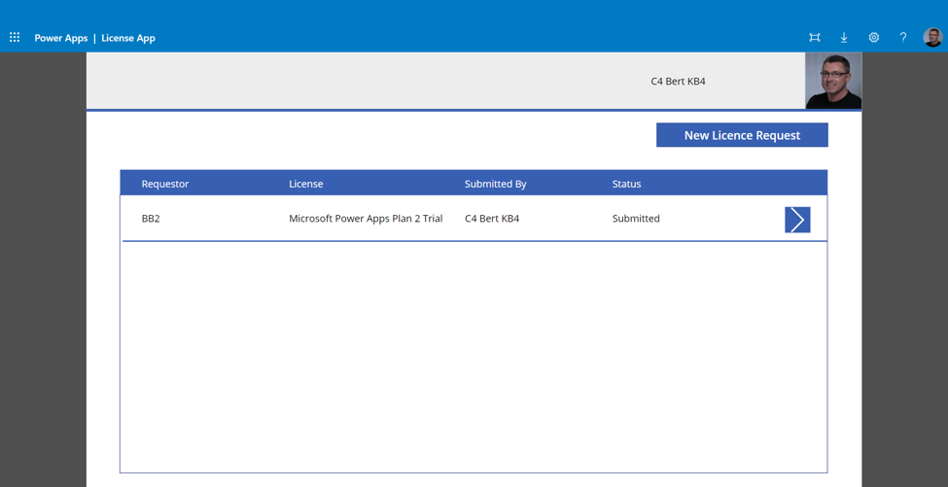Image resolution: width=948 pixels, height=487 pixels.
Task: Open the account avatar in top bar
Action: pyautogui.click(x=932, y=38)
